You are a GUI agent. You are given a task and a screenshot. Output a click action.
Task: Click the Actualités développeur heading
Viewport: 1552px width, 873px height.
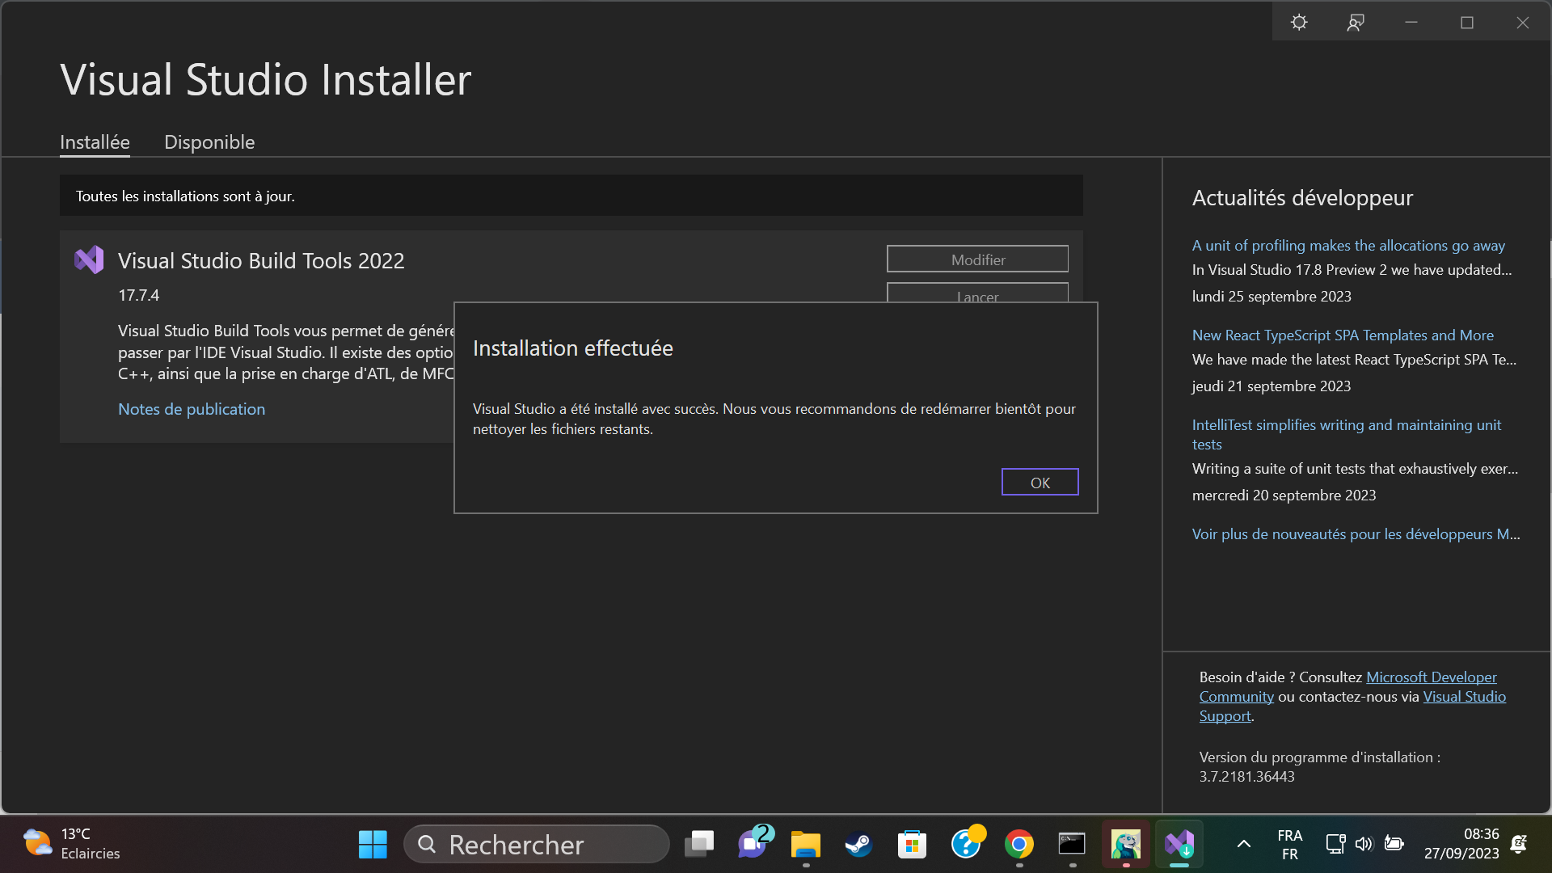tap(1302, 198)
